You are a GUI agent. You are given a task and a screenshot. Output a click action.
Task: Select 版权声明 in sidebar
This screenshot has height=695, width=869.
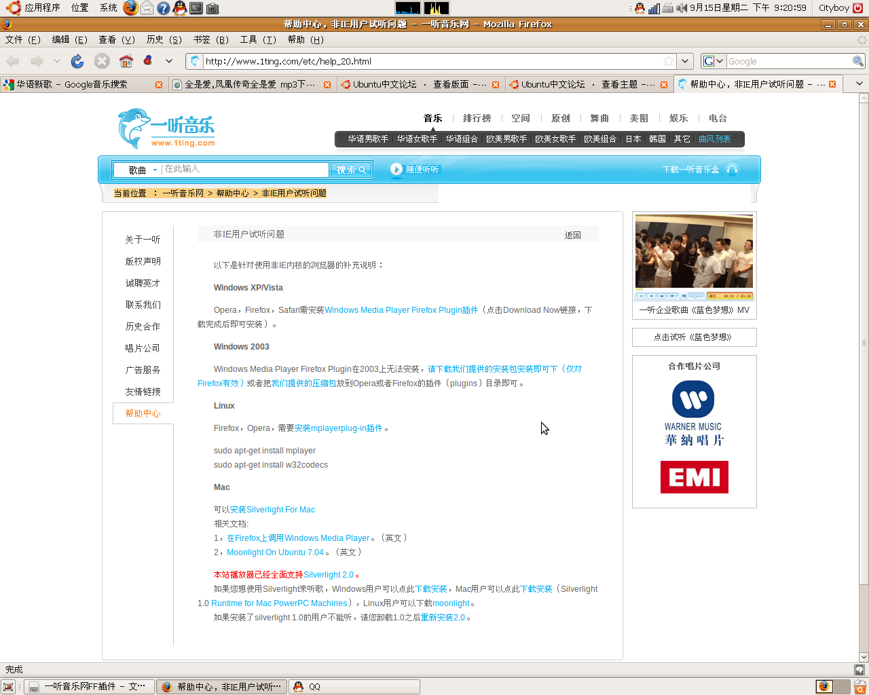(x=143, y=261)
